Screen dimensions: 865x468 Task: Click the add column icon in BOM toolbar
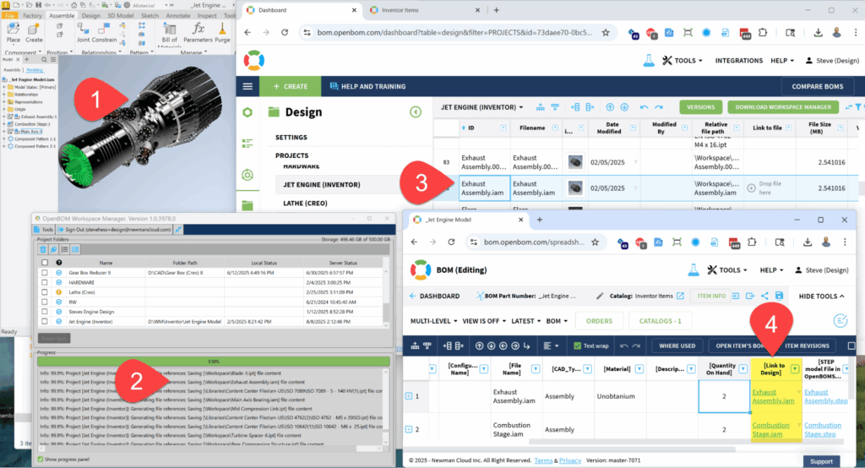pos(448,346)
